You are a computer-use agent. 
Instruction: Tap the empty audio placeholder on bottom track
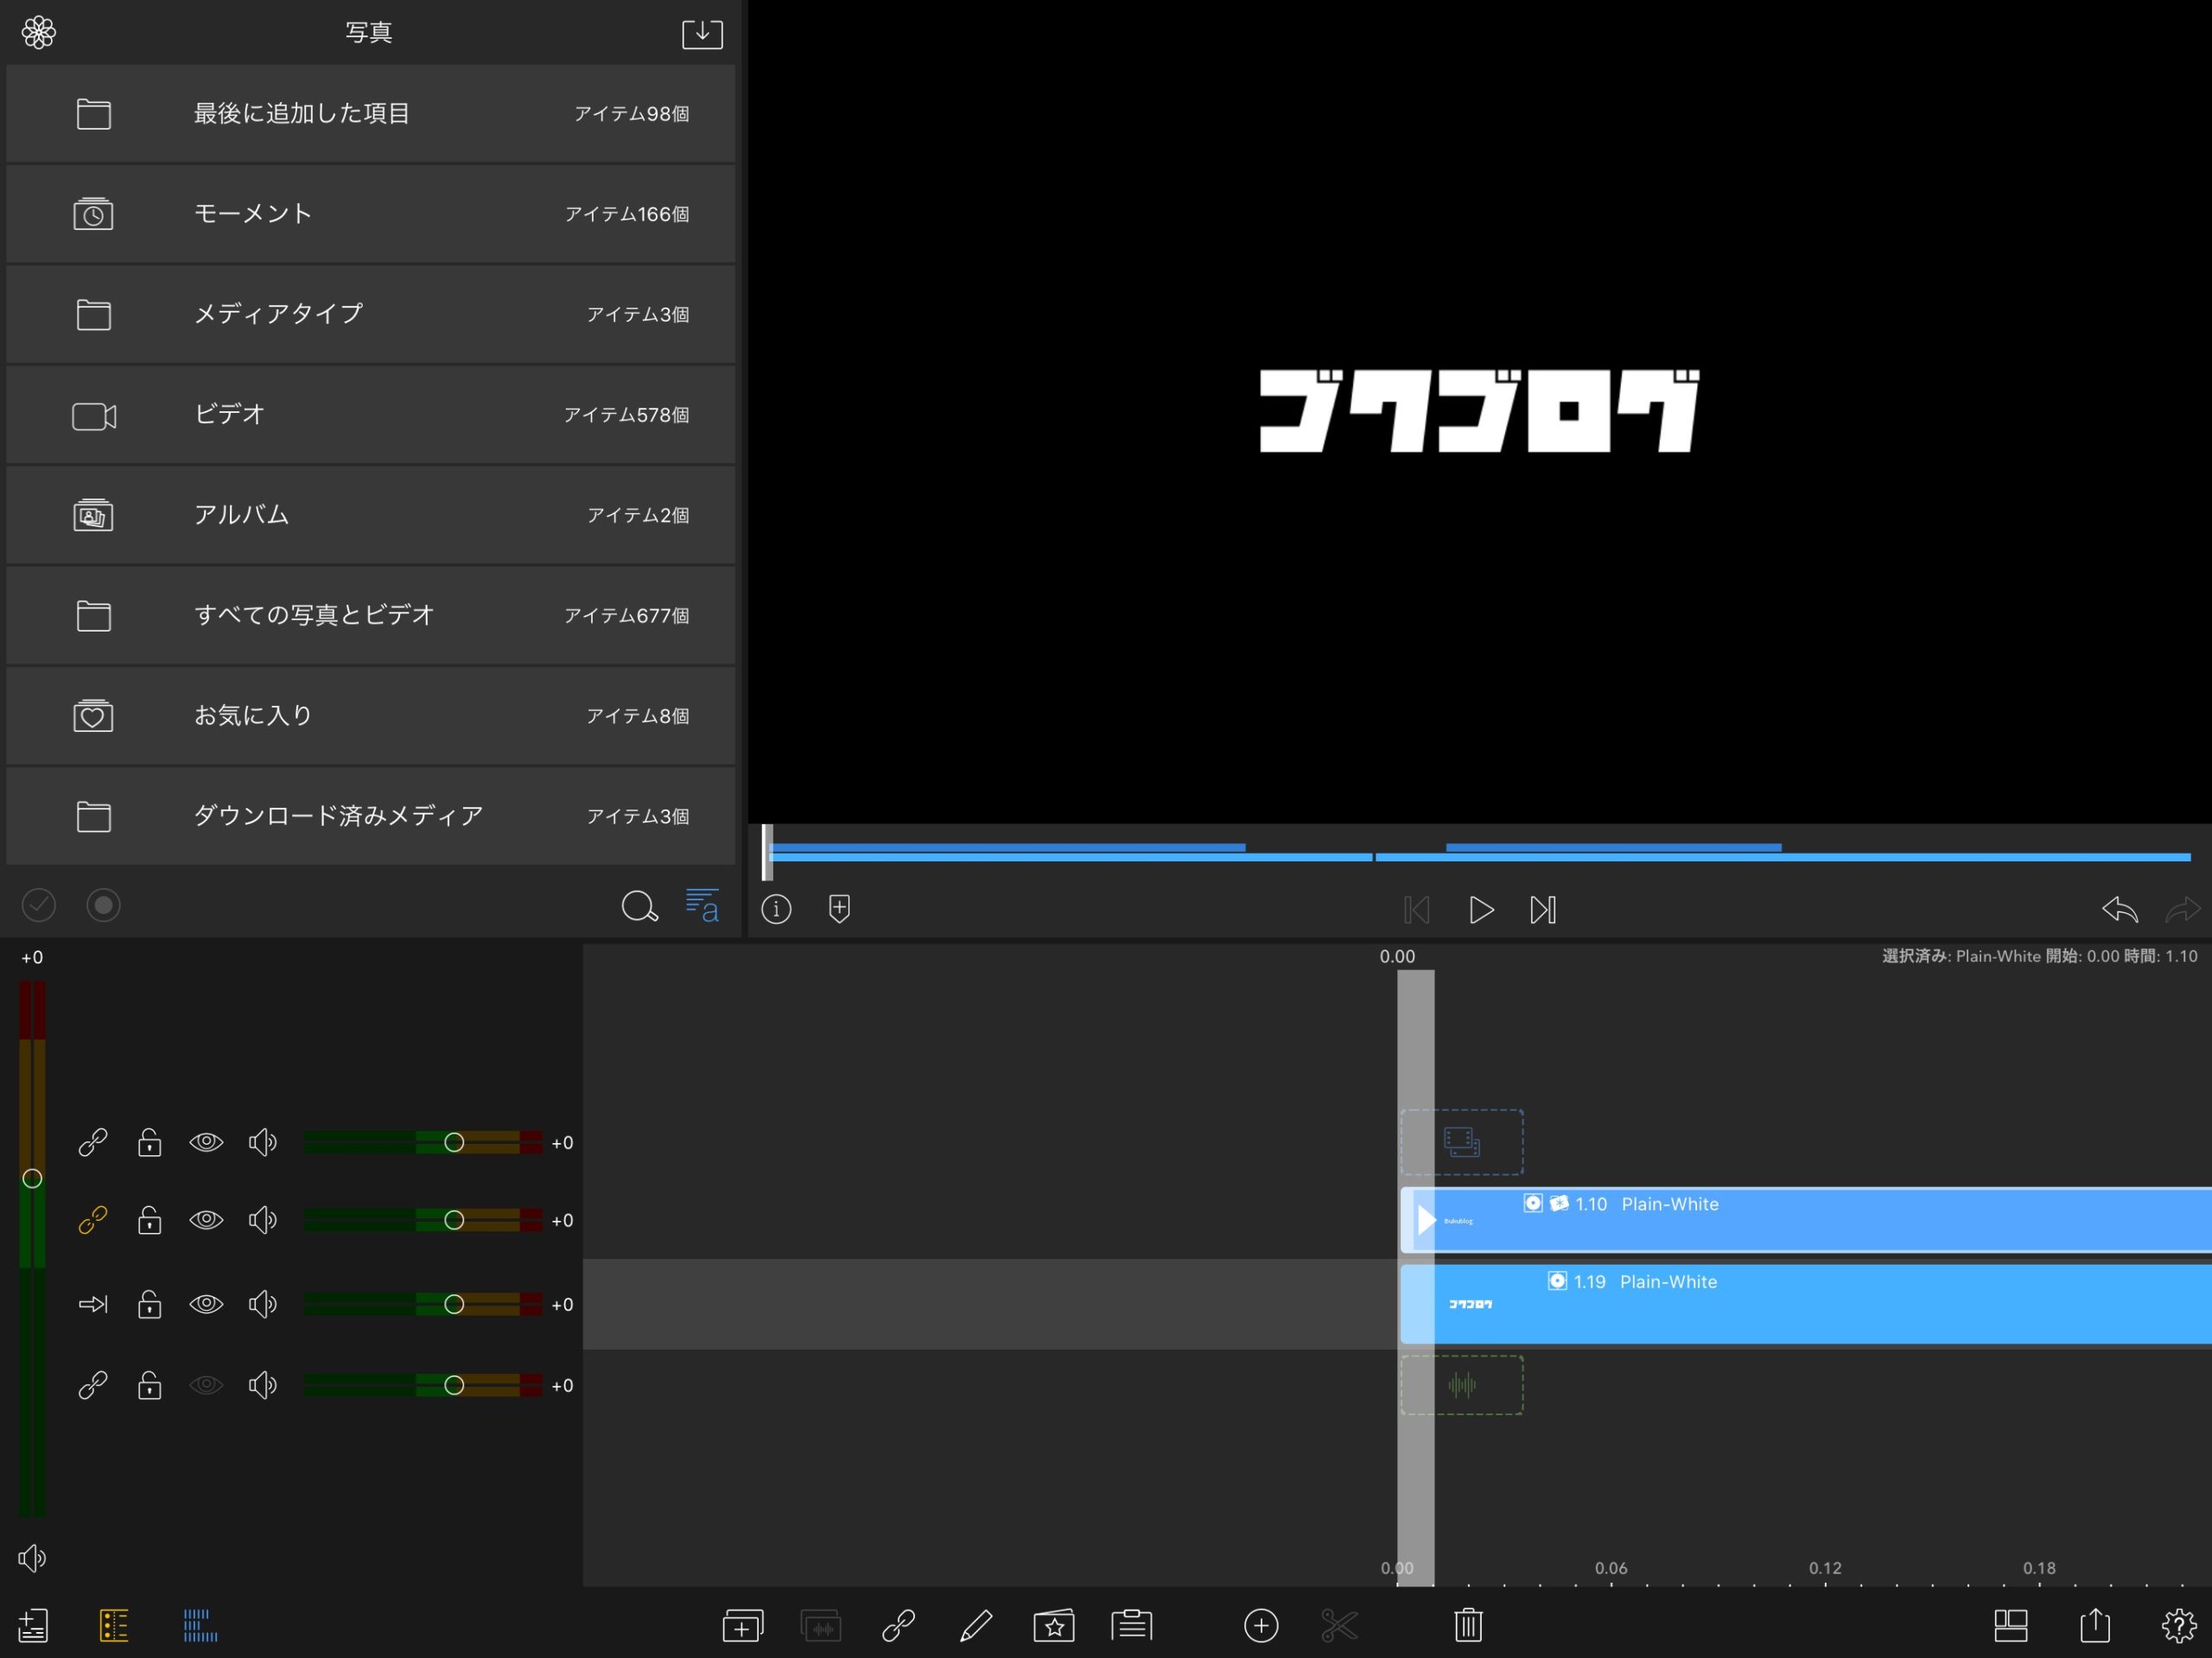[1462, 1385]
